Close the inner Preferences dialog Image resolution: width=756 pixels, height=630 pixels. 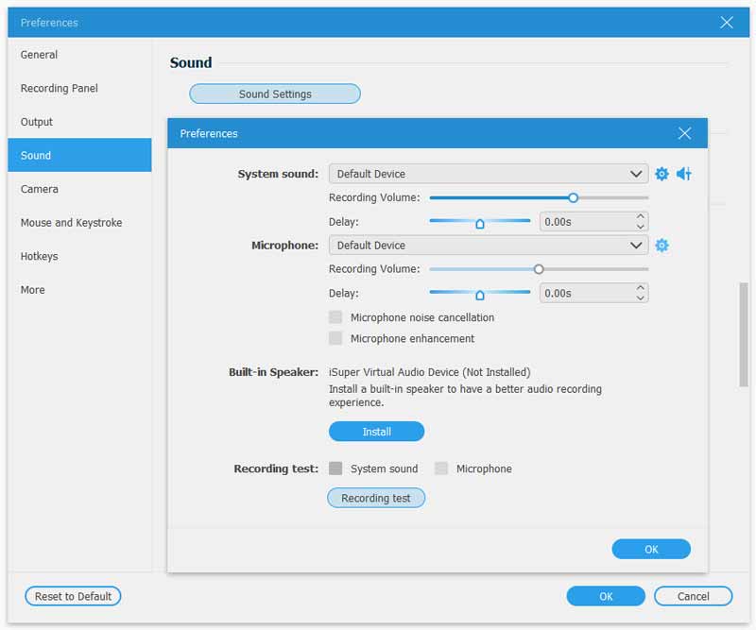[684, 133]
